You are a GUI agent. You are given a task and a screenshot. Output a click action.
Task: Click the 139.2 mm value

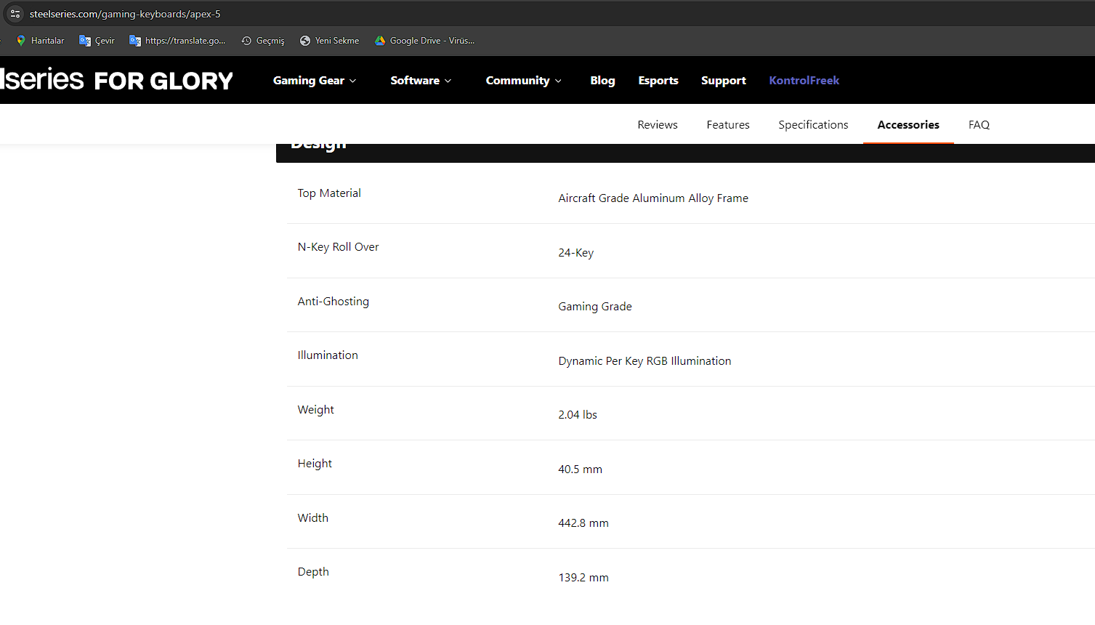point(583,577)
